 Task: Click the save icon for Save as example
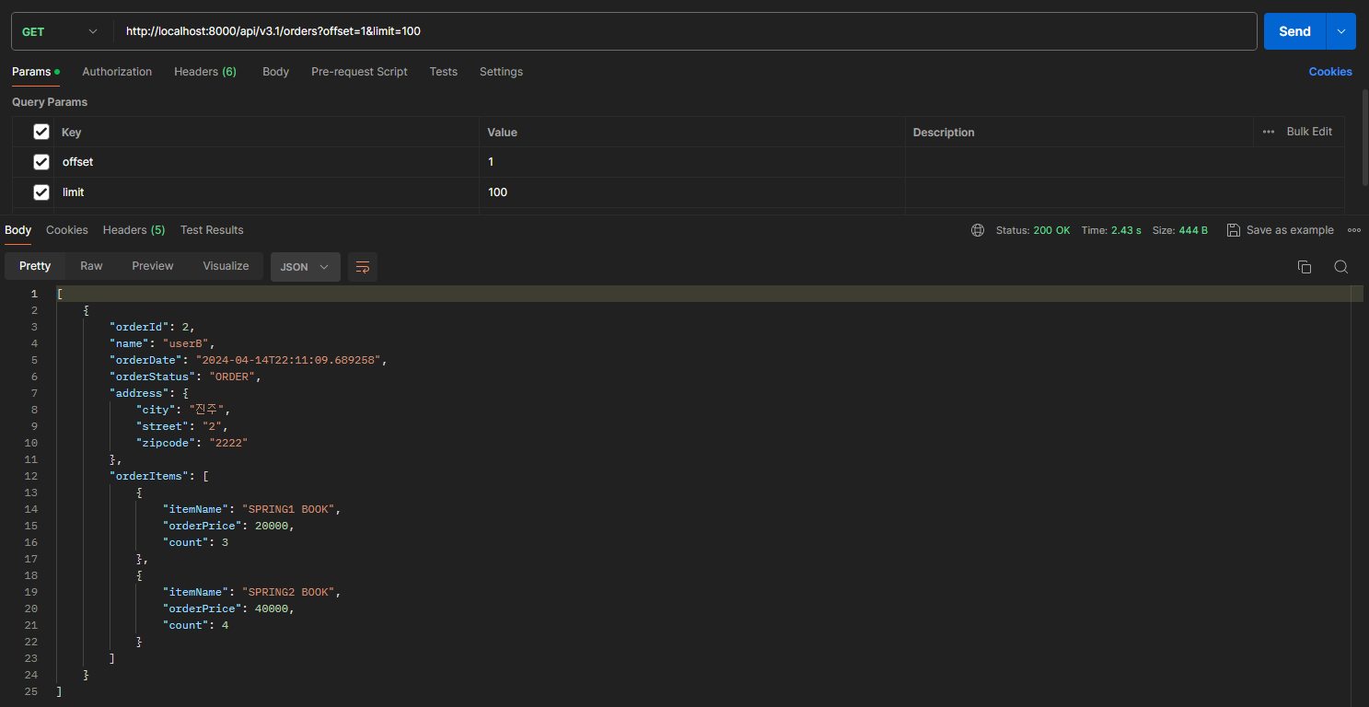tap(1234, 230)
